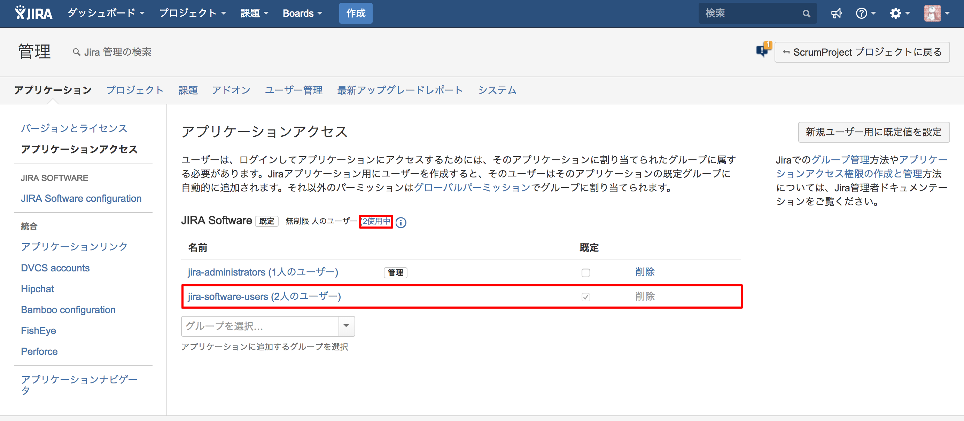The height and width of the screenshot is (421, 964).
Task: Click the notification speech bubble icon
Action: 763,50
